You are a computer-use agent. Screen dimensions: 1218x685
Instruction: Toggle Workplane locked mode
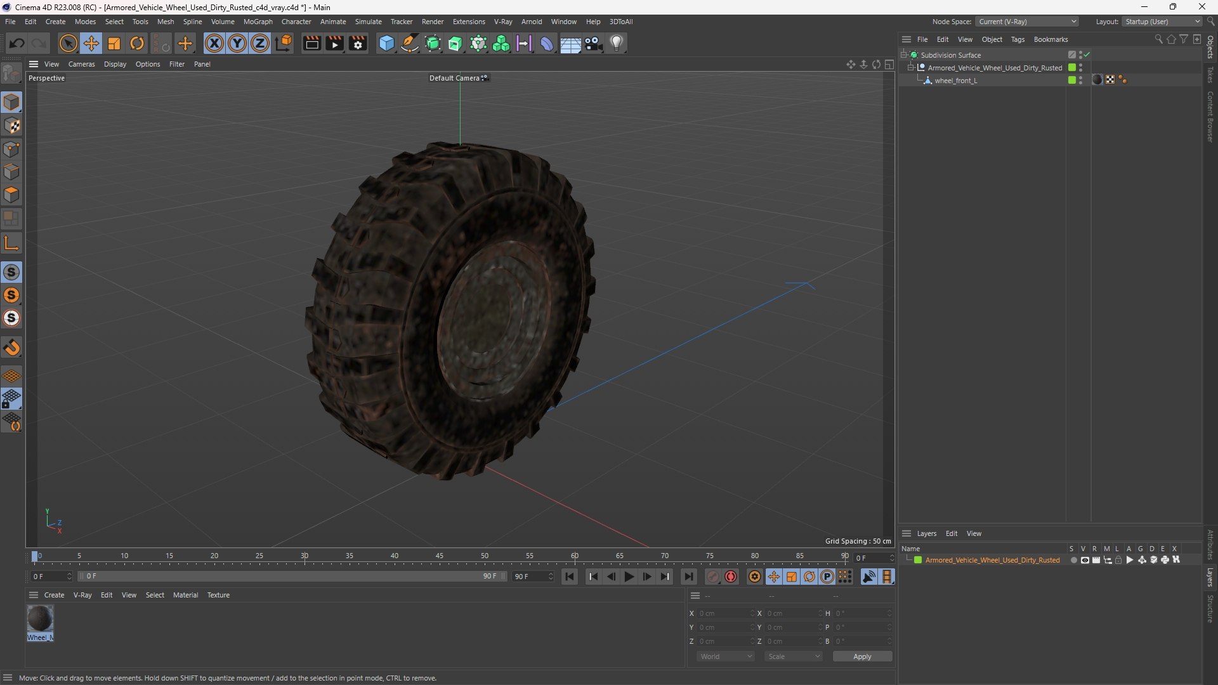[11, 399]
